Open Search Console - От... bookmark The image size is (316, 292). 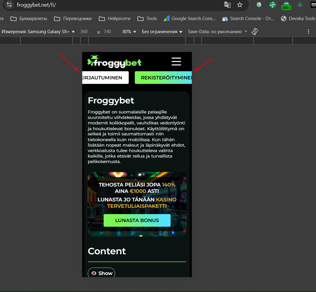(248, 19)
